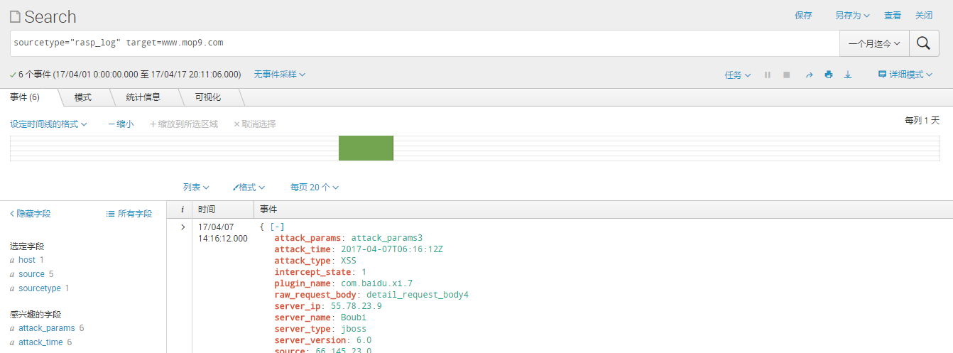This screenshot has height=353, width=953.
Task: Collapse the JSON event with [-]
Action: [x=277, y=227]
